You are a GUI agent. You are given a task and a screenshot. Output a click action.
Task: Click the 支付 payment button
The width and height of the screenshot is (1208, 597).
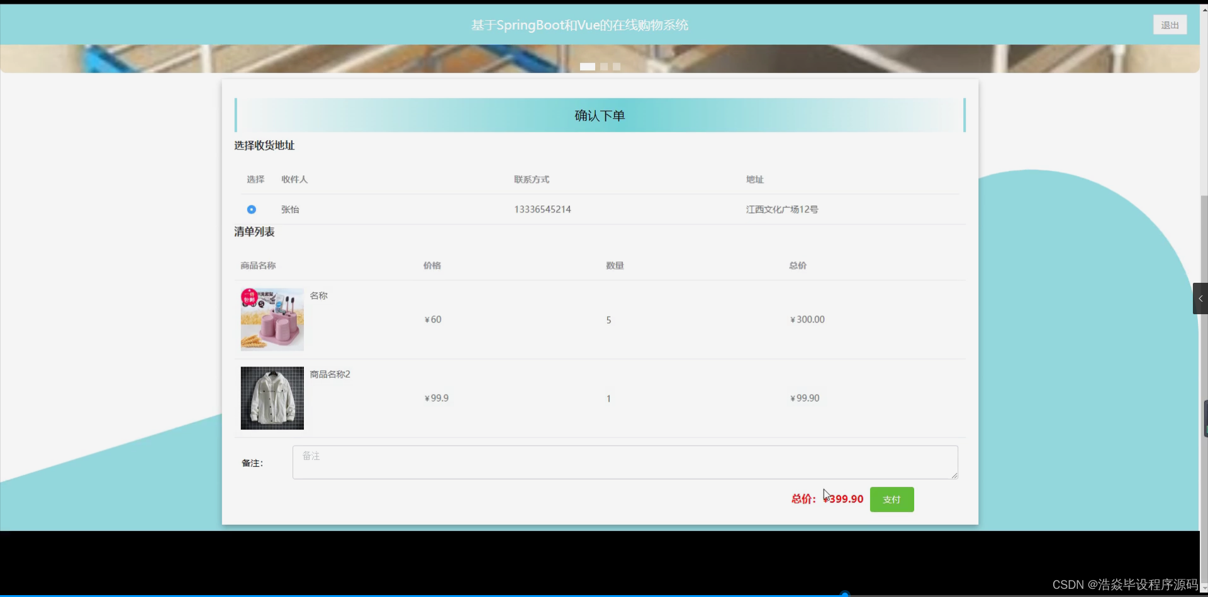891,499
